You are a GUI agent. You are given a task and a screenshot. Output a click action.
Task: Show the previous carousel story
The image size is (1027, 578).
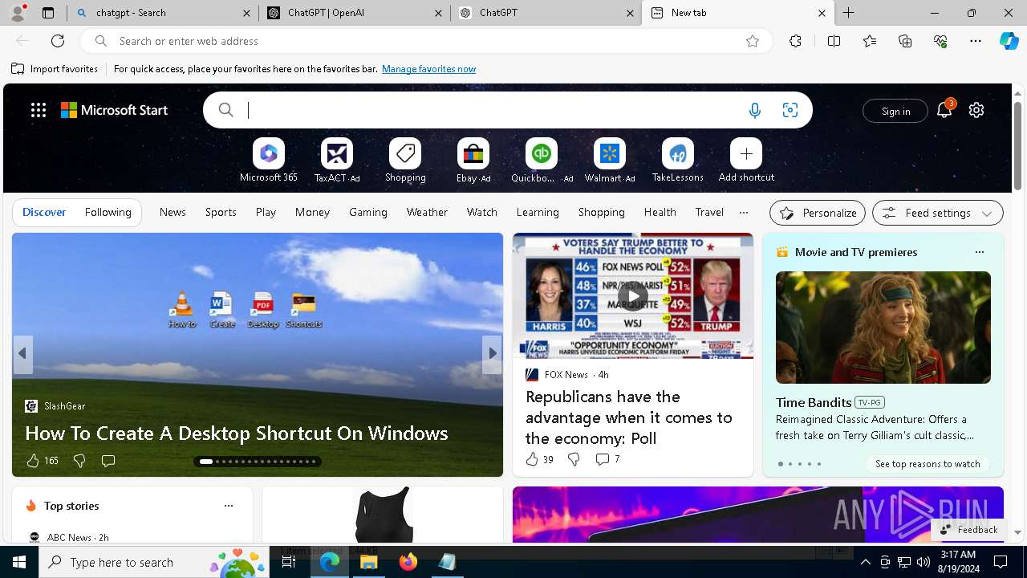click(x=22, y=353)
